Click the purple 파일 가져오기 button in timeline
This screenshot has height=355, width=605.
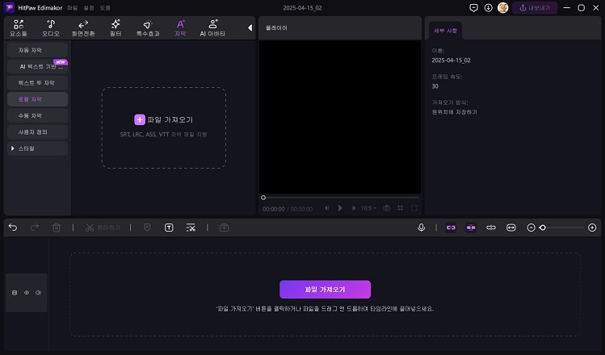click(x=325, y=290)
